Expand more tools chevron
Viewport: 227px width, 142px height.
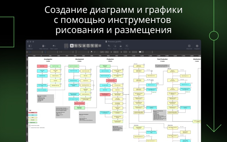tap(100, 46)
